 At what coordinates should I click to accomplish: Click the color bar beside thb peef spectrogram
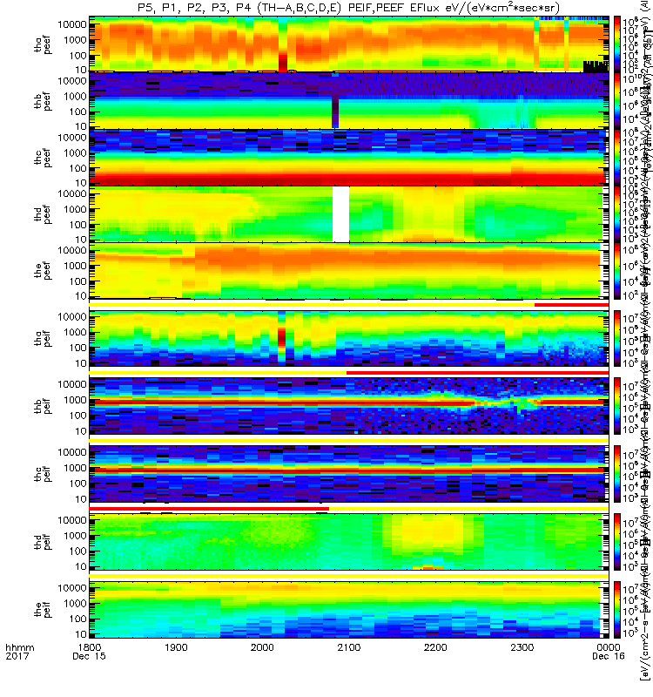[x=617, y=100]
